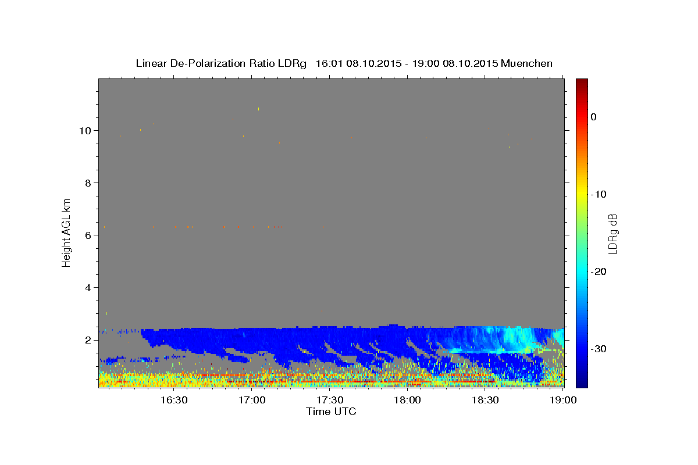Click the 17:30 time tick label
This screenshot has height=465, width=698.
tap(329, 400)
